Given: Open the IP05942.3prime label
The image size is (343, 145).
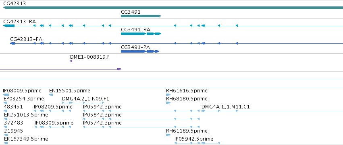Looking at the screenshot, I should pyautogui.click(x=102, y=107).
